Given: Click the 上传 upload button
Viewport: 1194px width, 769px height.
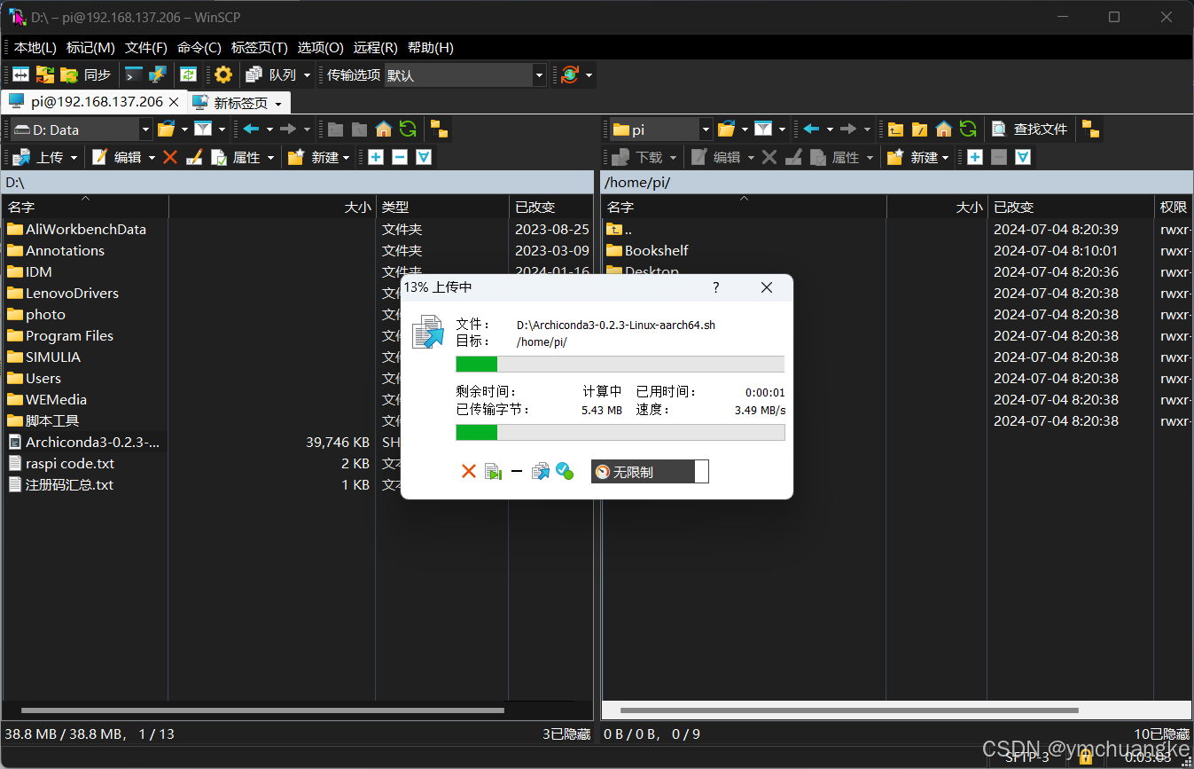Looking at the screenshot, I should 39,157.
